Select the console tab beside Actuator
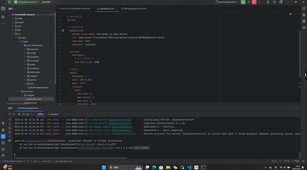The height and width of the screenshot is (170, 307). tap(41, 114)
